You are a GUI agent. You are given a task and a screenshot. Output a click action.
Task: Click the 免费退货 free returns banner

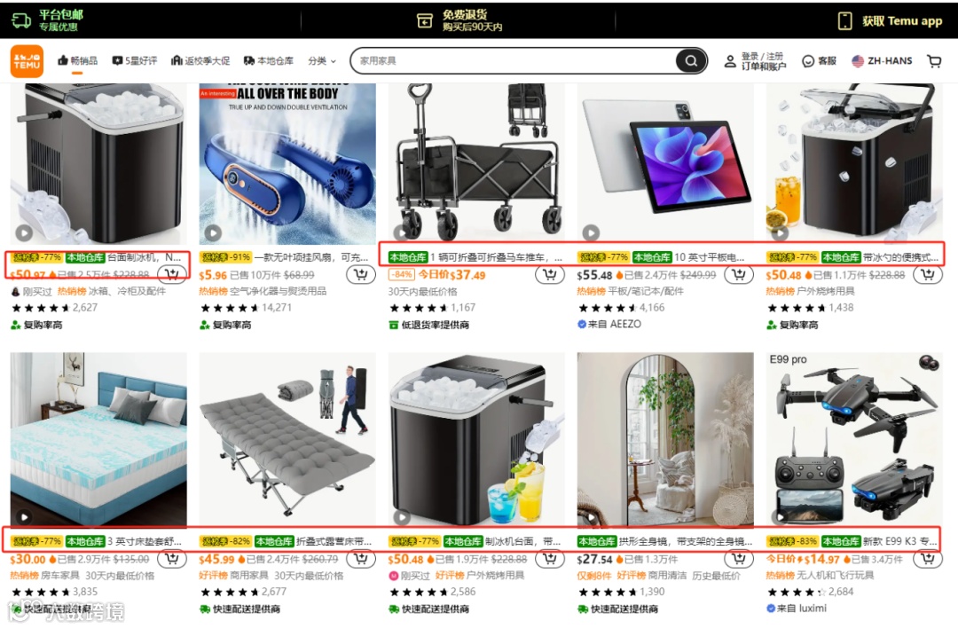(x=460, y=20)
